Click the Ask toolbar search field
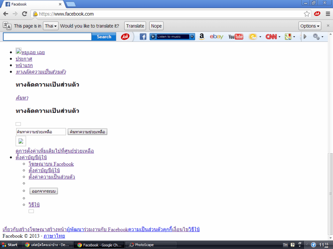The image size is (333, 249). (47, 37)
